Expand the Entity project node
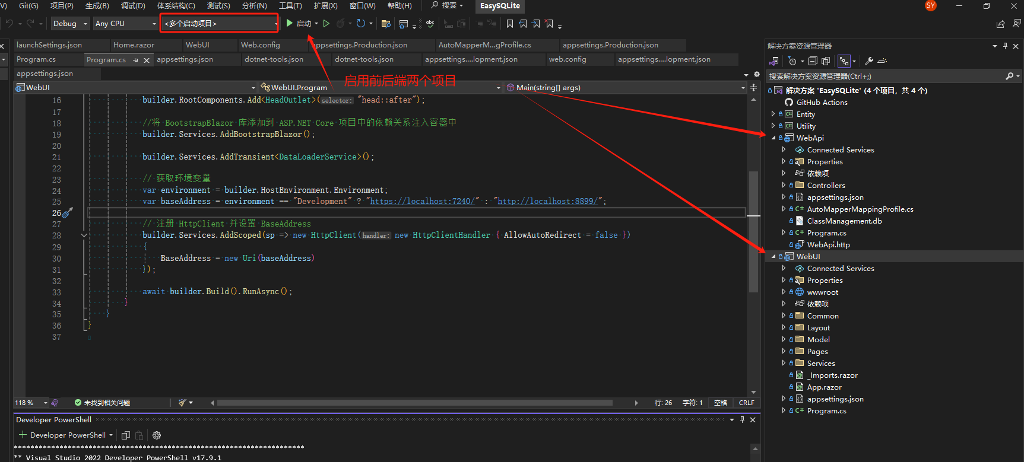 (773, 114)
